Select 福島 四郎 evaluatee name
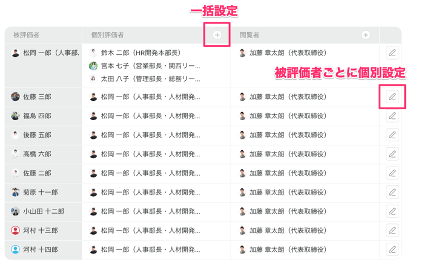424x265 pixels. pyautogui.click(x=37, y=116)
